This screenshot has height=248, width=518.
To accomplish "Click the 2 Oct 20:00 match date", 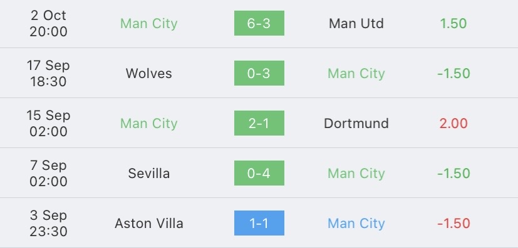I will point(48,23).
